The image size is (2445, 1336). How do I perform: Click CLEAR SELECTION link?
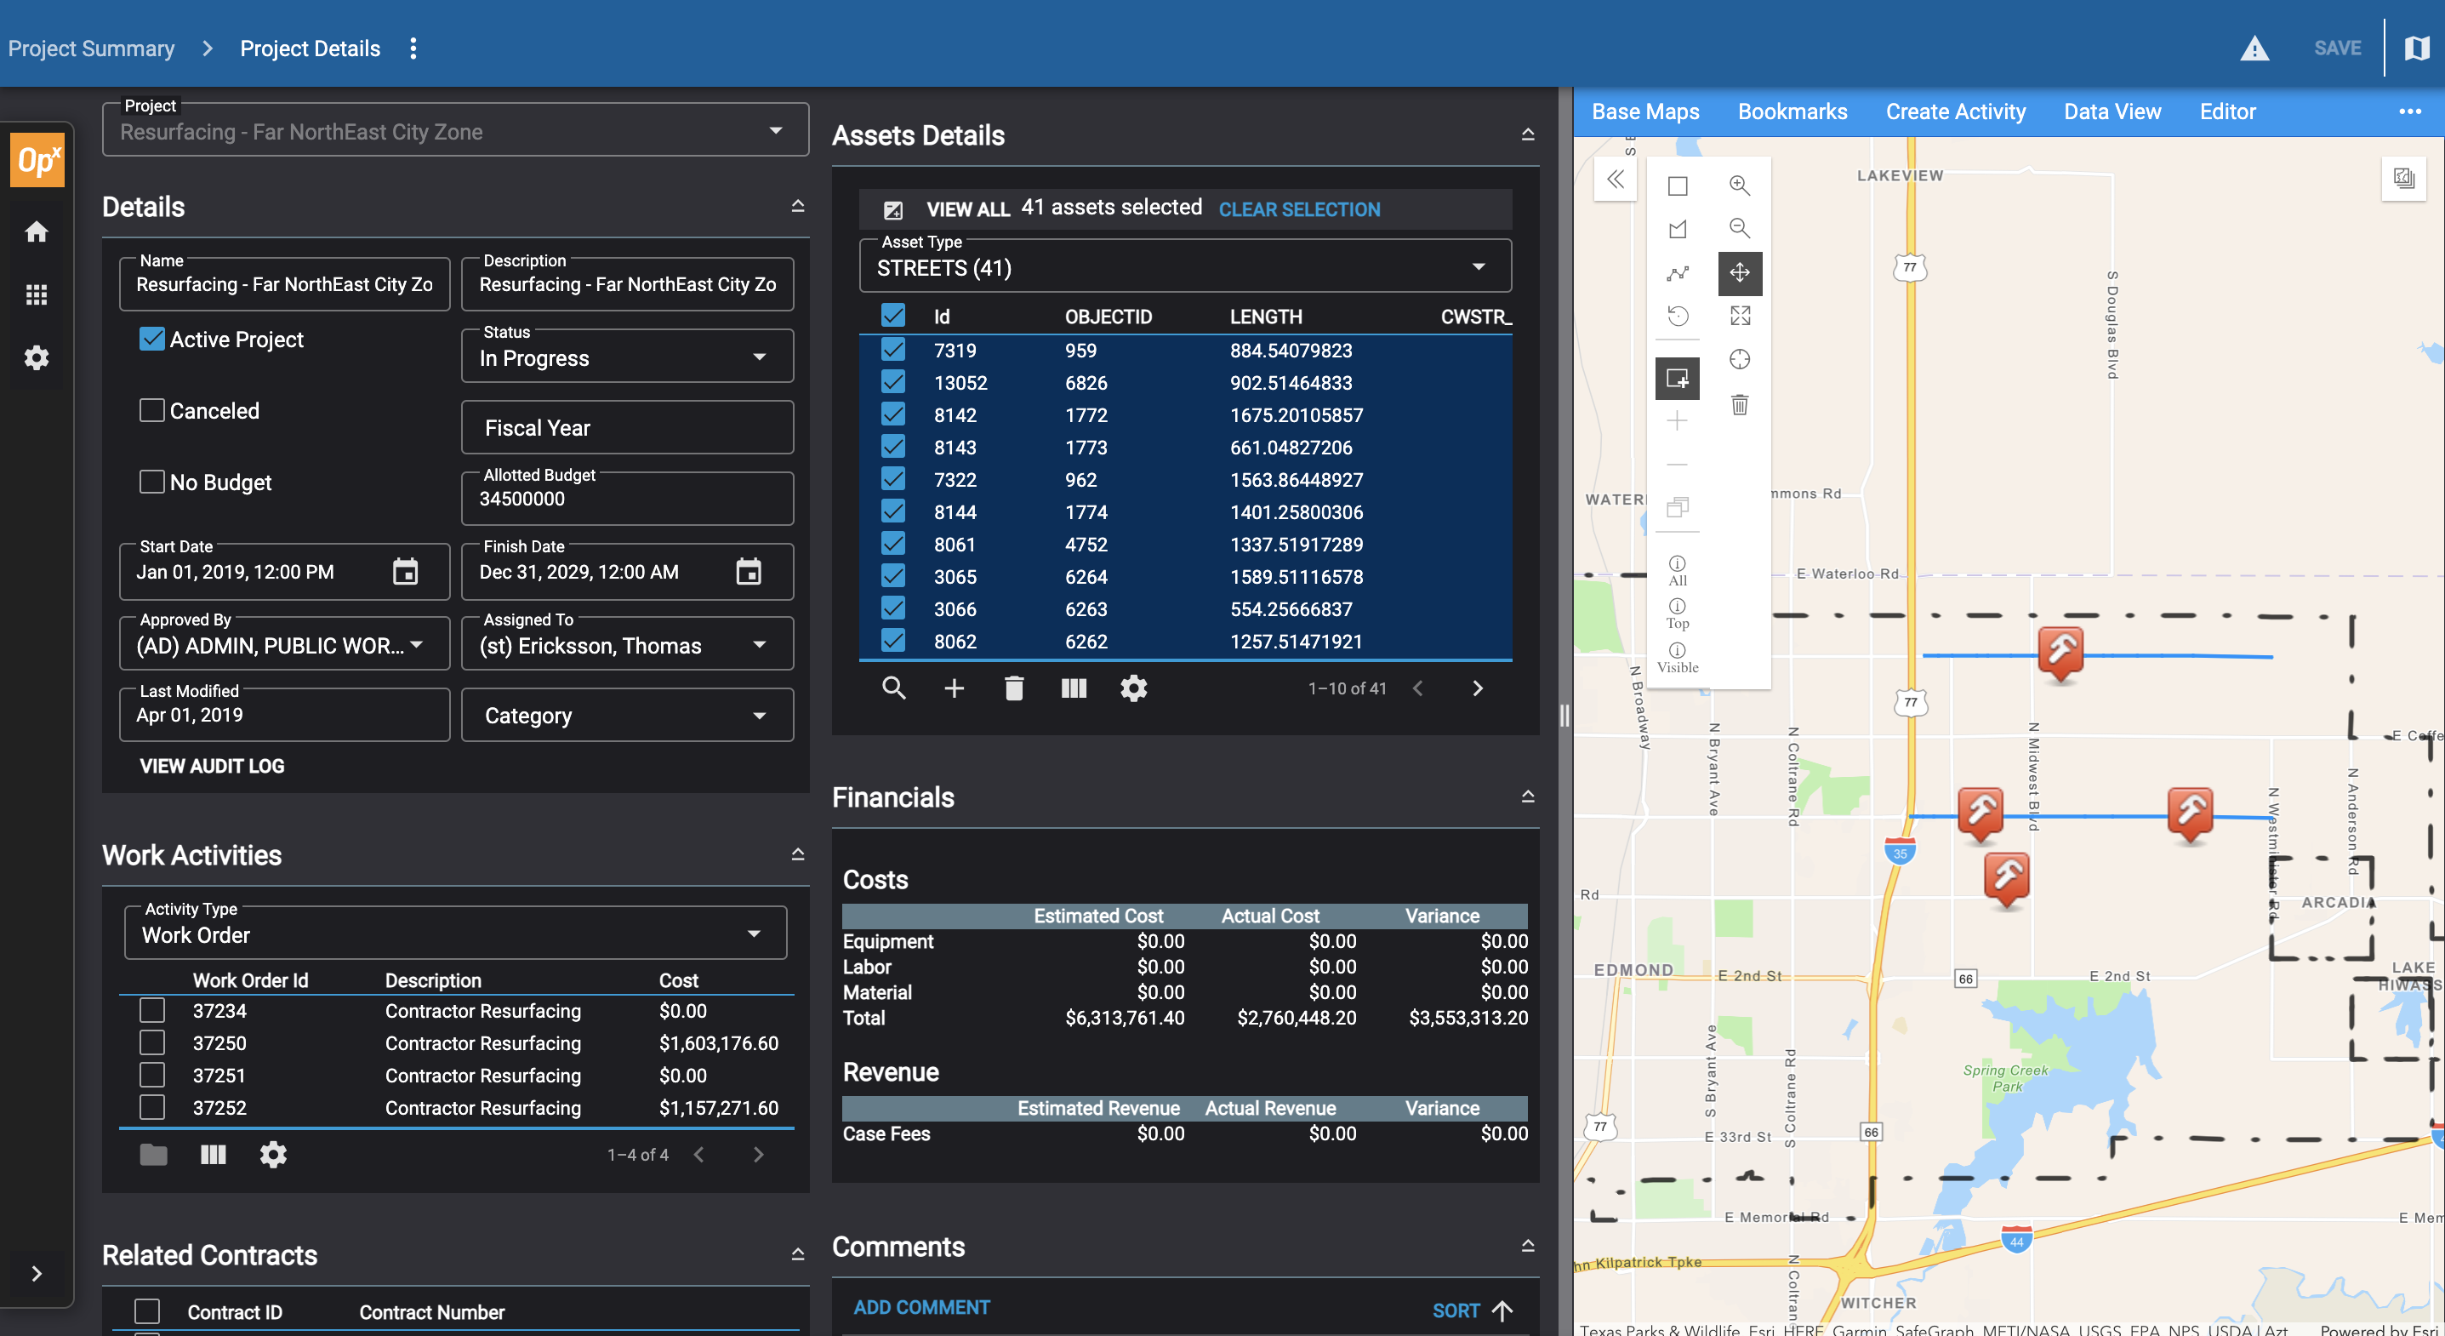click(x=1298, y=210)
